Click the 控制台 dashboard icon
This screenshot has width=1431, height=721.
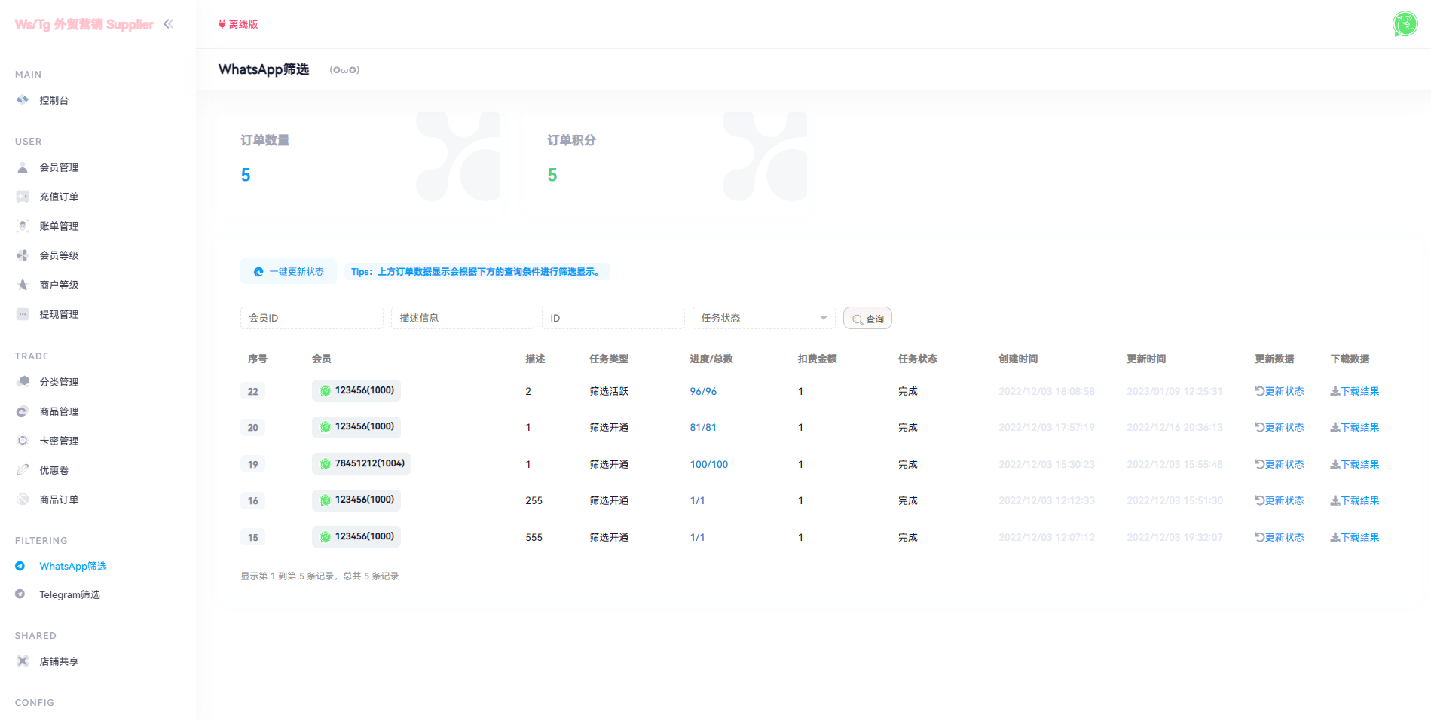tap(23, 100)
